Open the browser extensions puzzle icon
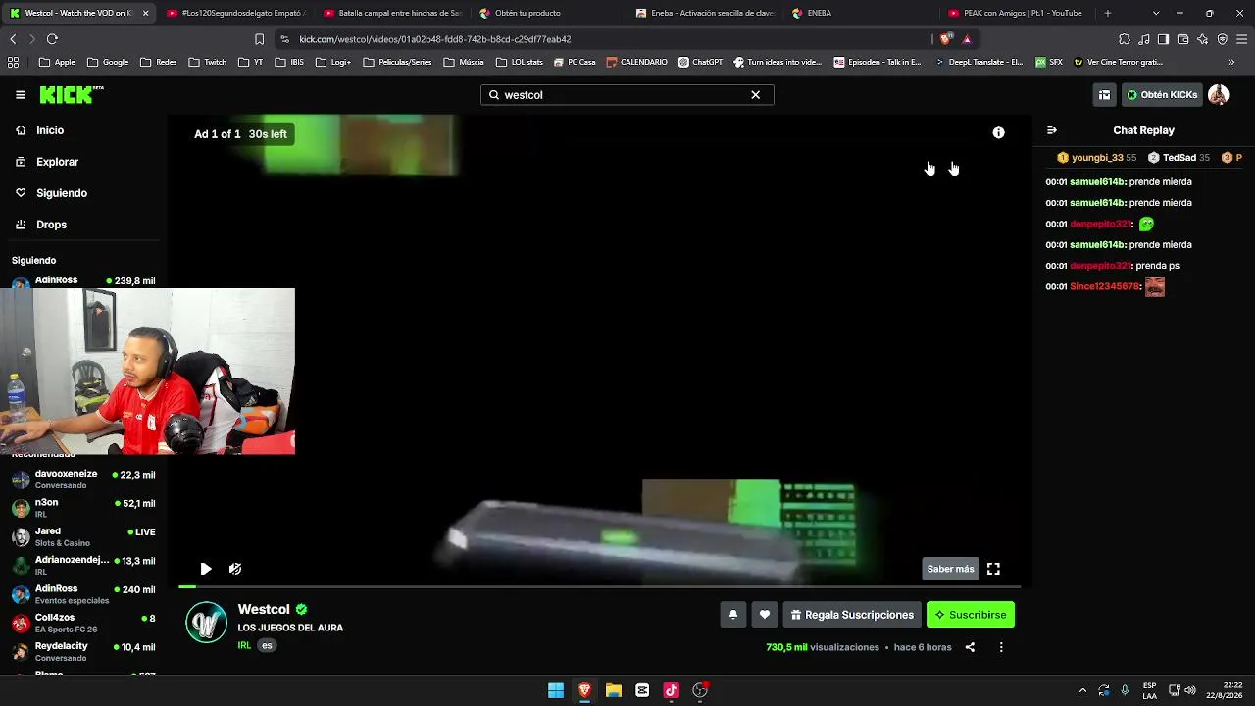Viewport: 1255px width, 706px height. click(1125, 39)
